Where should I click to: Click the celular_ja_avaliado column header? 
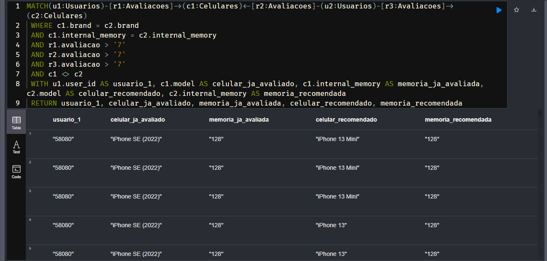[138, 120]
